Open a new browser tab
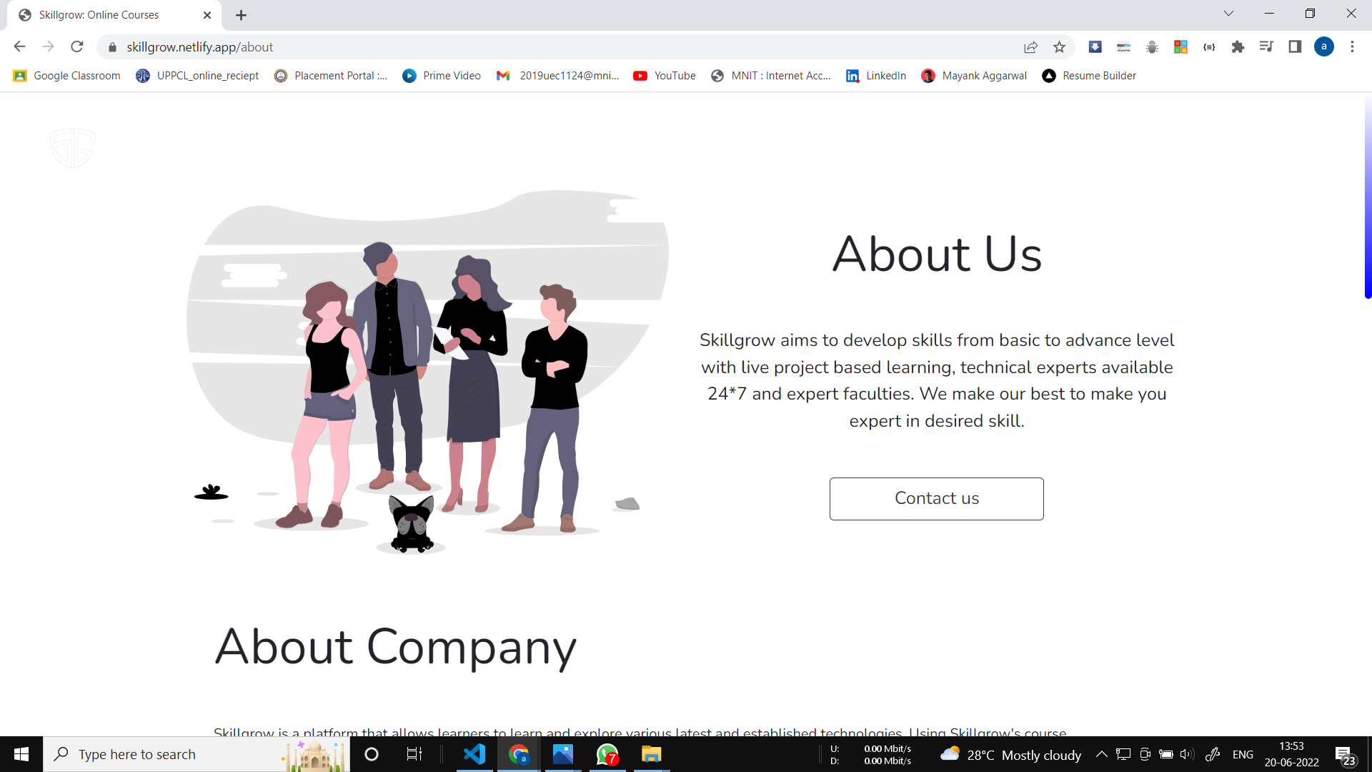 [241, 15]
